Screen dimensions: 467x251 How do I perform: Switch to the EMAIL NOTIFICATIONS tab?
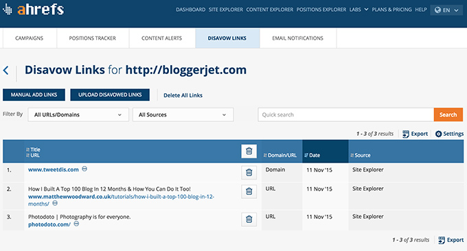[x=297, y=38]
